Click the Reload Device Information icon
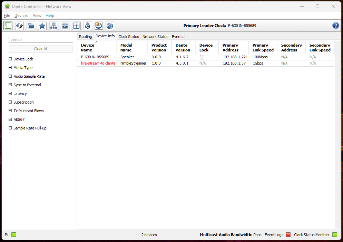The width and height of the screenshot is (343, 242). click(x=19, y=26)
